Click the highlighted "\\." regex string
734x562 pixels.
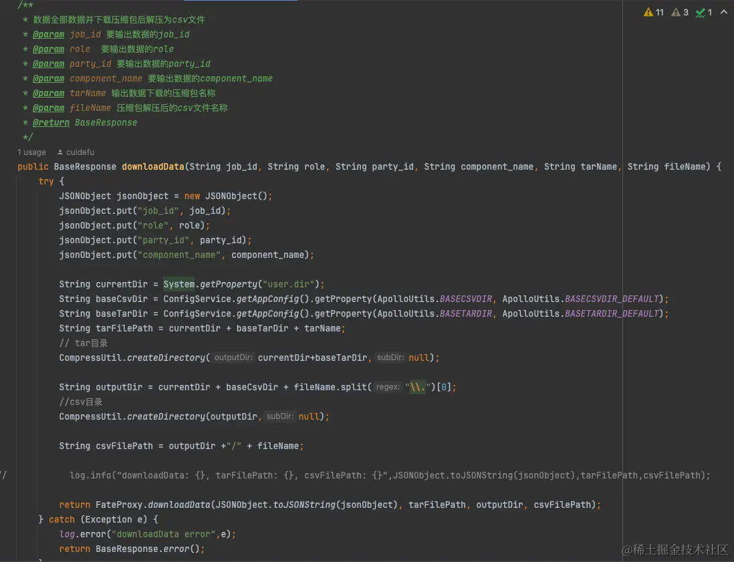[418, 387]
